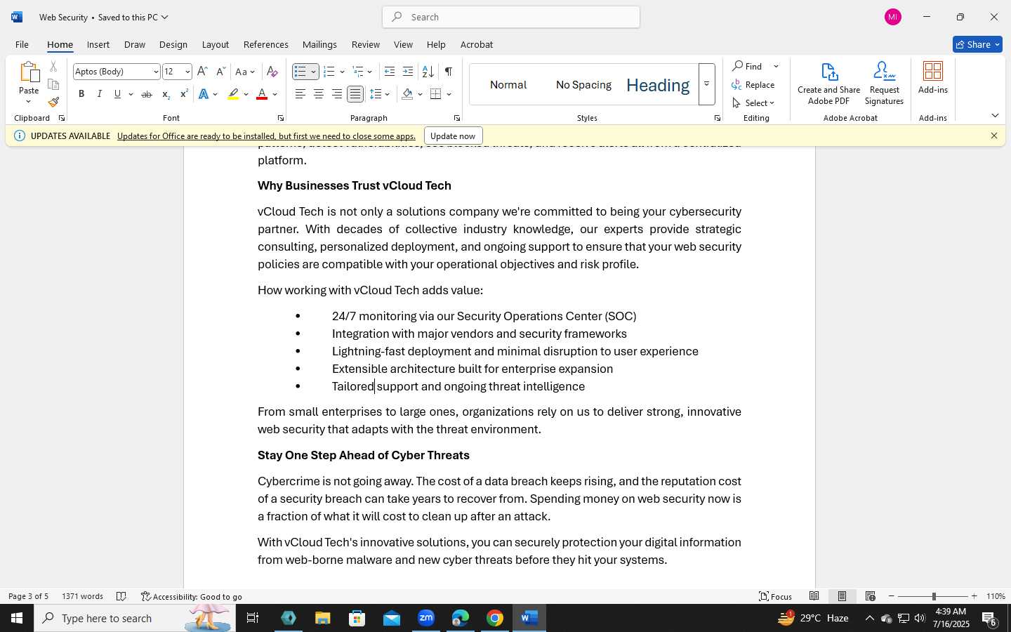Click the Cut scissors icon
This screenshot has height=632, width=1011.
[x=53, y=67]
